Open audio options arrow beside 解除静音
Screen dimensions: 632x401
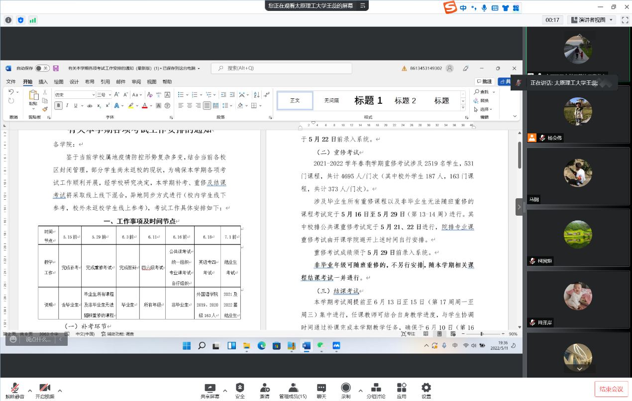[x=30, y=390]
